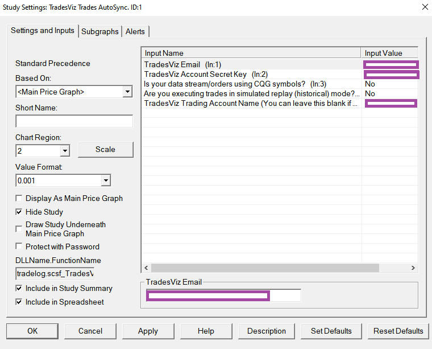This screenshot has height=349, width=432.
Task: Enable Protect with Password checkbox
Action: pyautogui.click(x=19, y=247)
